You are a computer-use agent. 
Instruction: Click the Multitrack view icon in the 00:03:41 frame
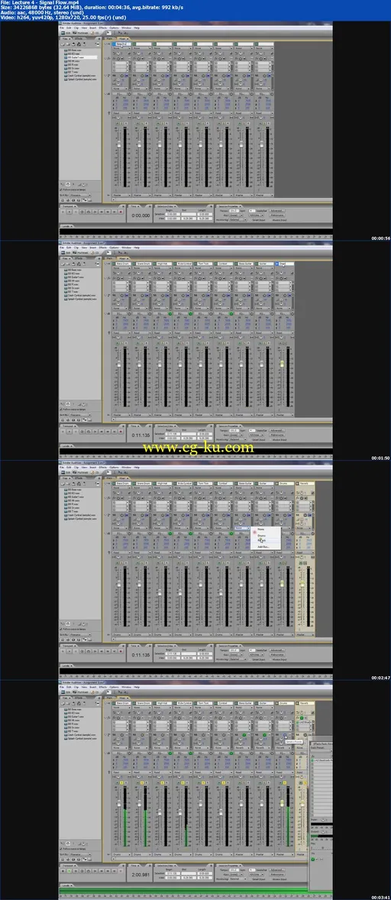click(75, 692)
